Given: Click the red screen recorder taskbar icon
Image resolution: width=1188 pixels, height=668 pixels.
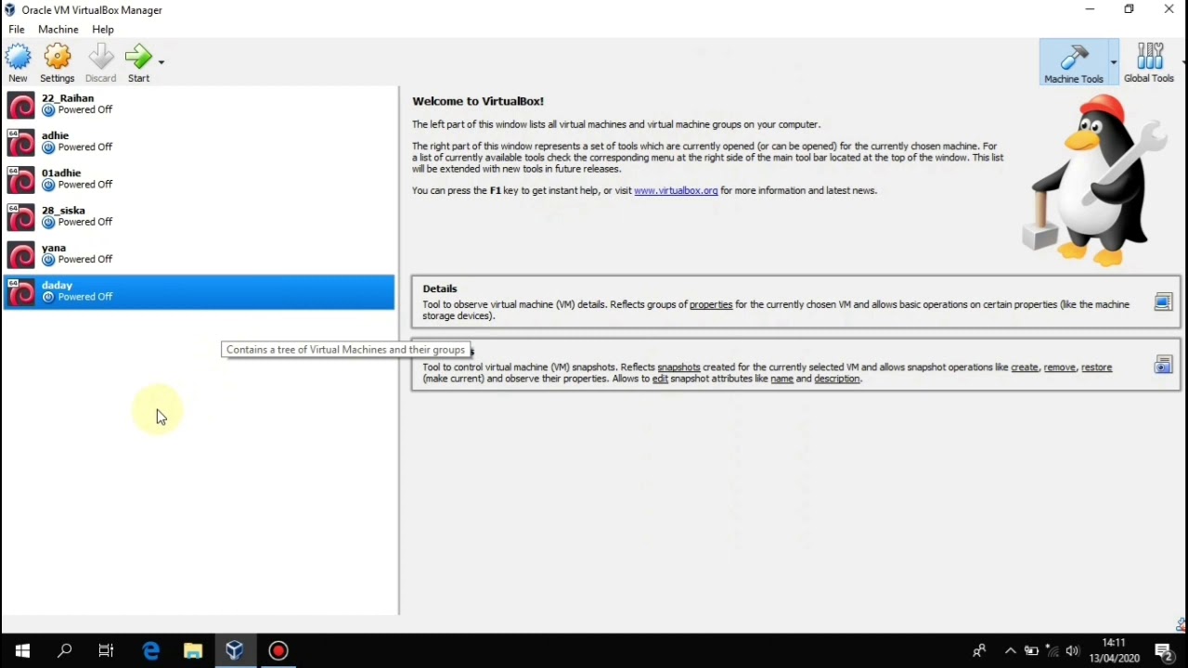Looking at the screenshot, I should (278, 651).
